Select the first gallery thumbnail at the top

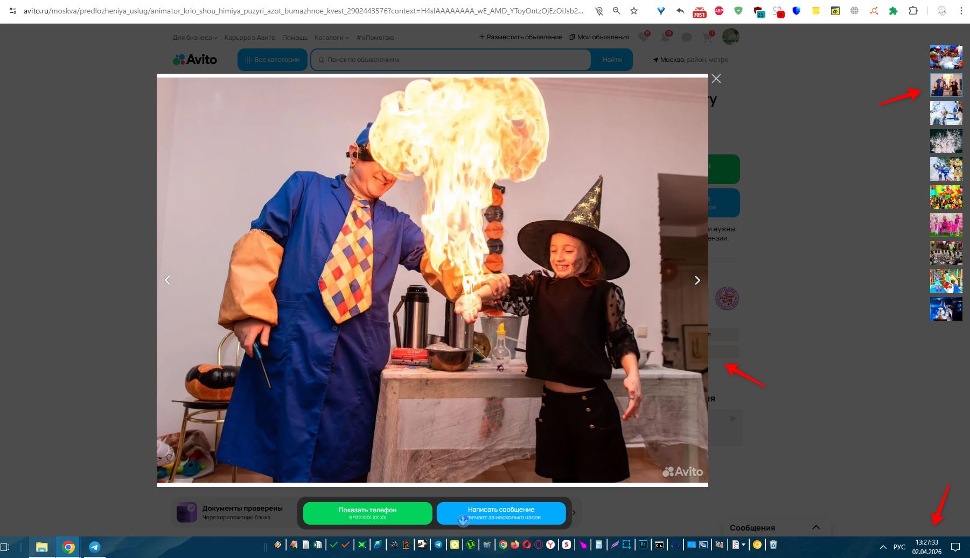click(x=946, y=57)
